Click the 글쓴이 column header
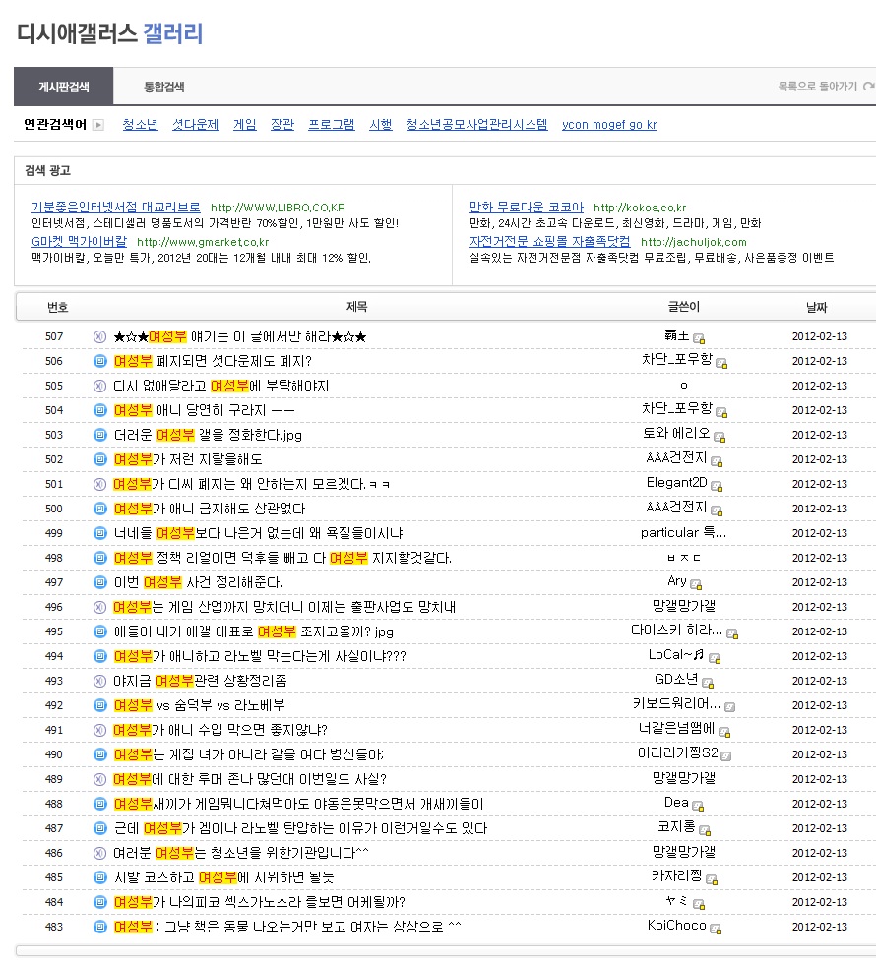This screenshot has width=876, height=962. pyautogui.click(x=684, y=307)
